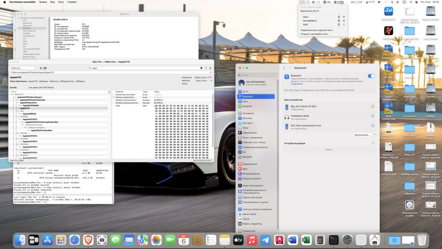
Task: Show info for FreeMotion B545 headphones
Action: (x=373, y=116)
